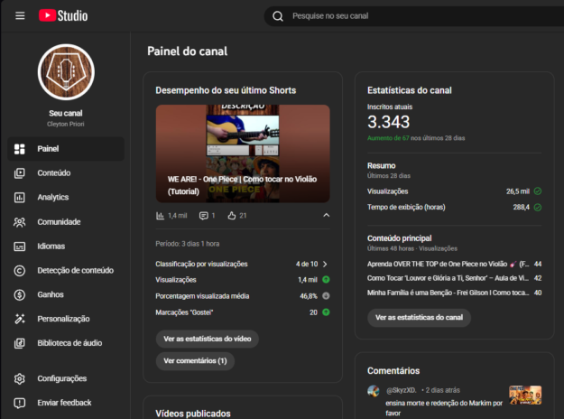Open Comunidade in the sidebar
564x419 pixels.
(66, 222)
